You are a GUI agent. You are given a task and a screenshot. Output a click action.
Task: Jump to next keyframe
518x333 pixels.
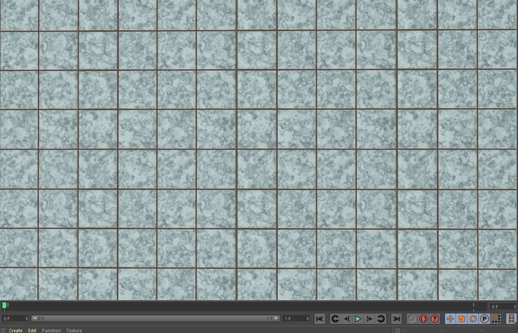click(381, 319)
